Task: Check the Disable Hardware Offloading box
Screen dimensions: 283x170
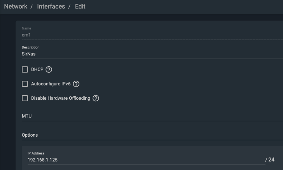Action: [25, 98]
